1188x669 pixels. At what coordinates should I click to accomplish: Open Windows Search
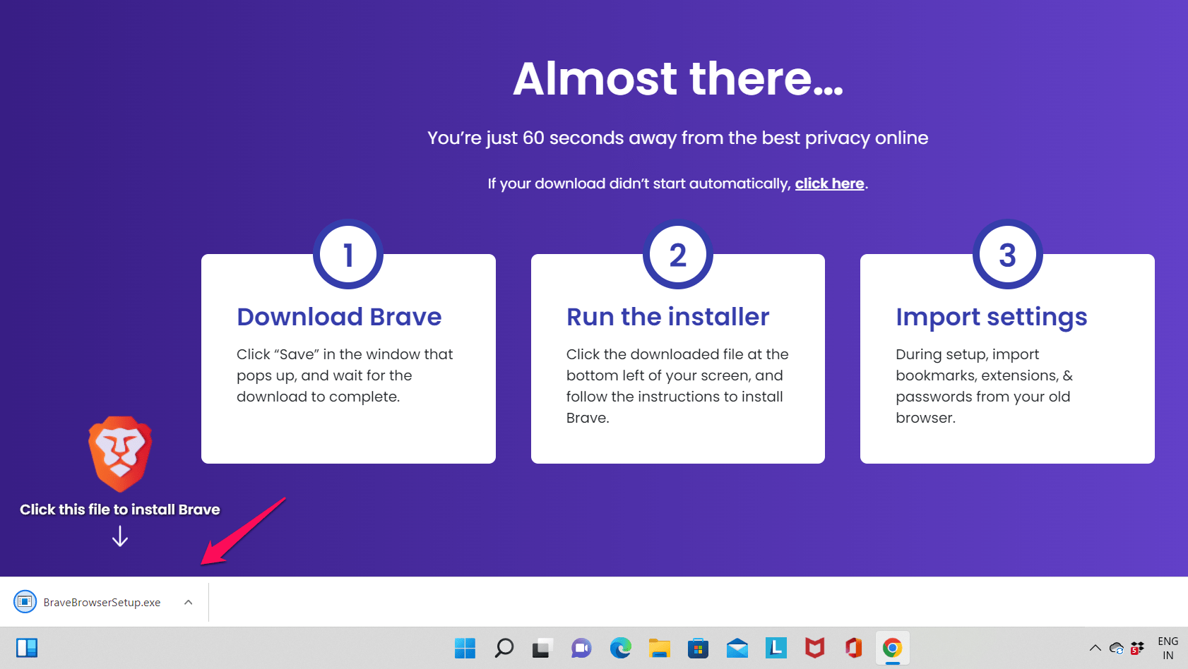point(504,648)
